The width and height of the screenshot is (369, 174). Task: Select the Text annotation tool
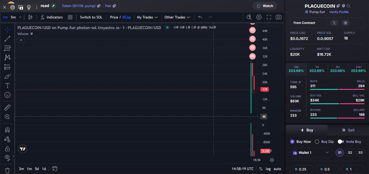point(7,86)
